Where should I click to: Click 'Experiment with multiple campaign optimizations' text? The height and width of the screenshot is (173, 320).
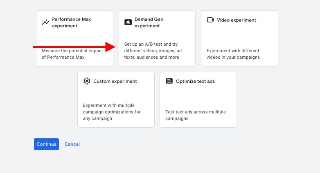pyautogui.click(x=112, y=112)
